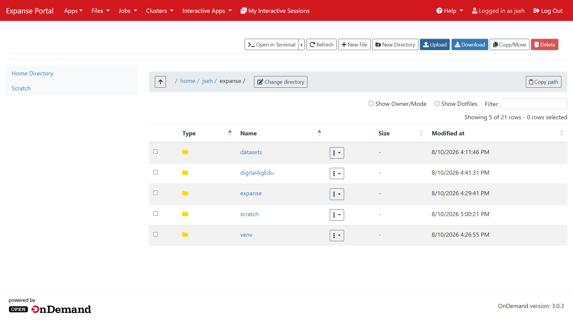This screenshot has height=322, width=573.
Task: Expand the Open in Terminal arrow dropdown
Action: point(301,44)
